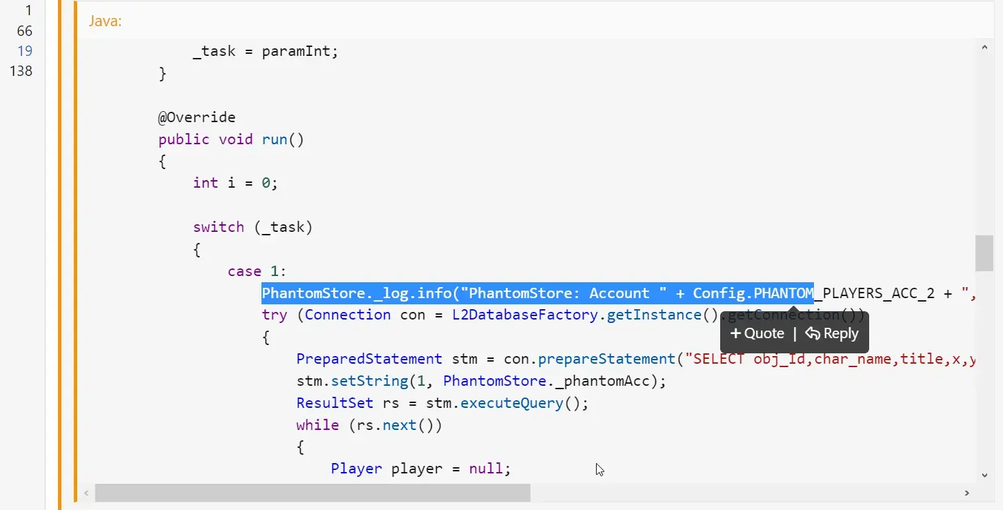Click the Java: code block label
The width and height of the screenshot is (1003, 510).
[105, 21]
